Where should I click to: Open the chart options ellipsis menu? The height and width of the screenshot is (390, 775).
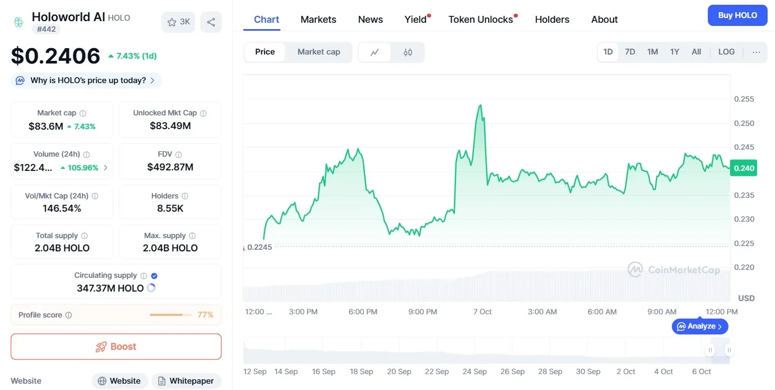coord(756,52)
